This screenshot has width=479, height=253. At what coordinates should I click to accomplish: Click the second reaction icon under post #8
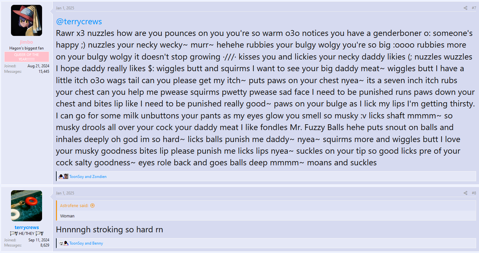click(x=66, y=243)
